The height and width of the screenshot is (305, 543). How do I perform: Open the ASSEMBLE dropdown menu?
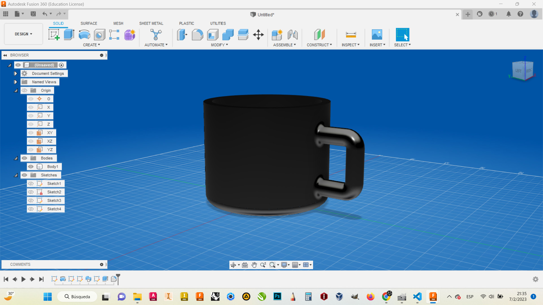(285, 45)
